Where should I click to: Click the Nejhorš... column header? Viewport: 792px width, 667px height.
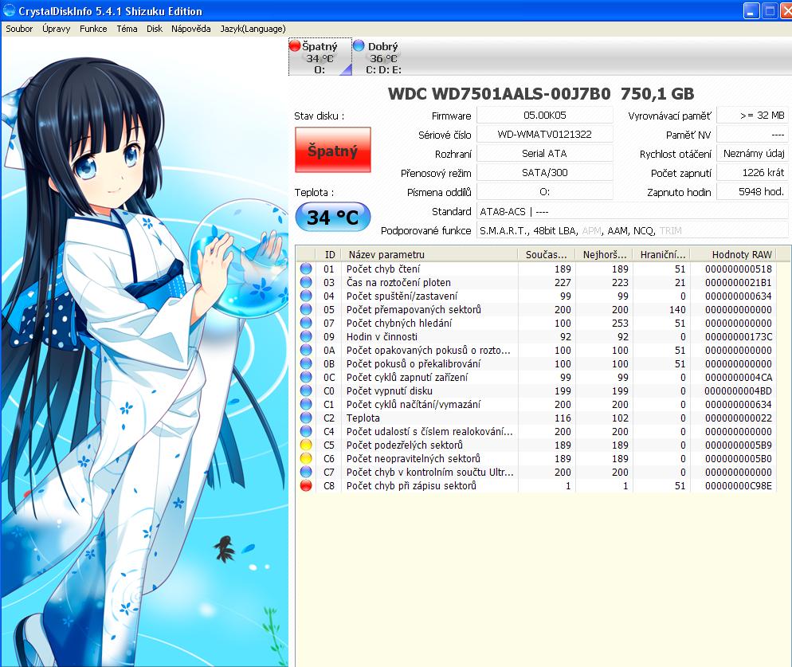click(604, 255)
